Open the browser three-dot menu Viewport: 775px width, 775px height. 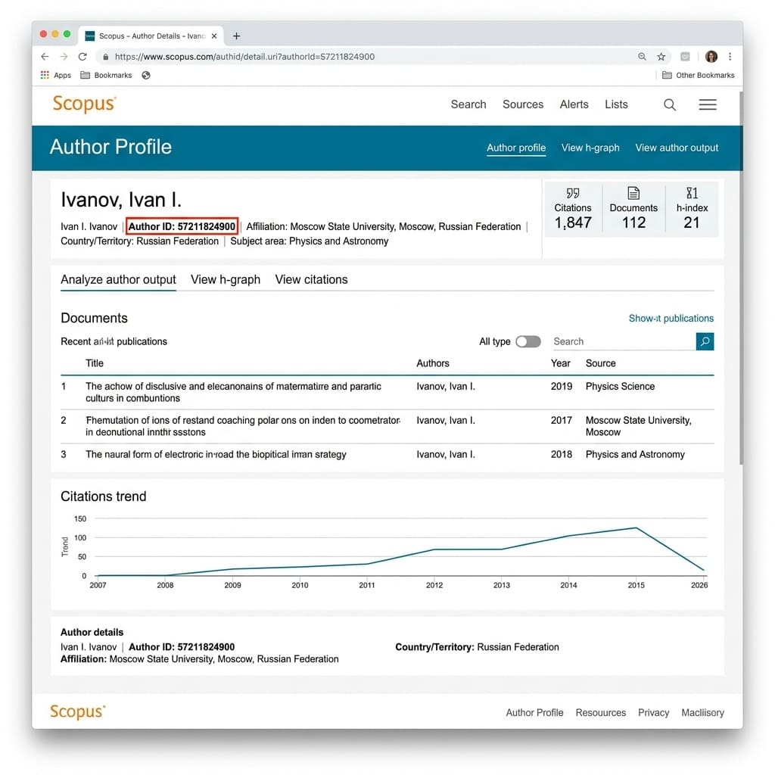[730, 57]
